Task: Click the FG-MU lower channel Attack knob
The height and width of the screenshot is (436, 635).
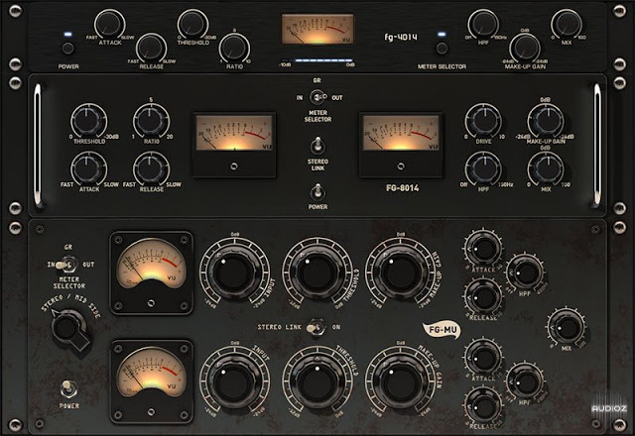Action: pyautogui.click(x=483, y=358)
